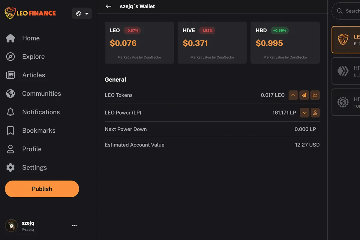Click the Explore compass icon
Screen dimensions: 360x240
tap(10, 57)
